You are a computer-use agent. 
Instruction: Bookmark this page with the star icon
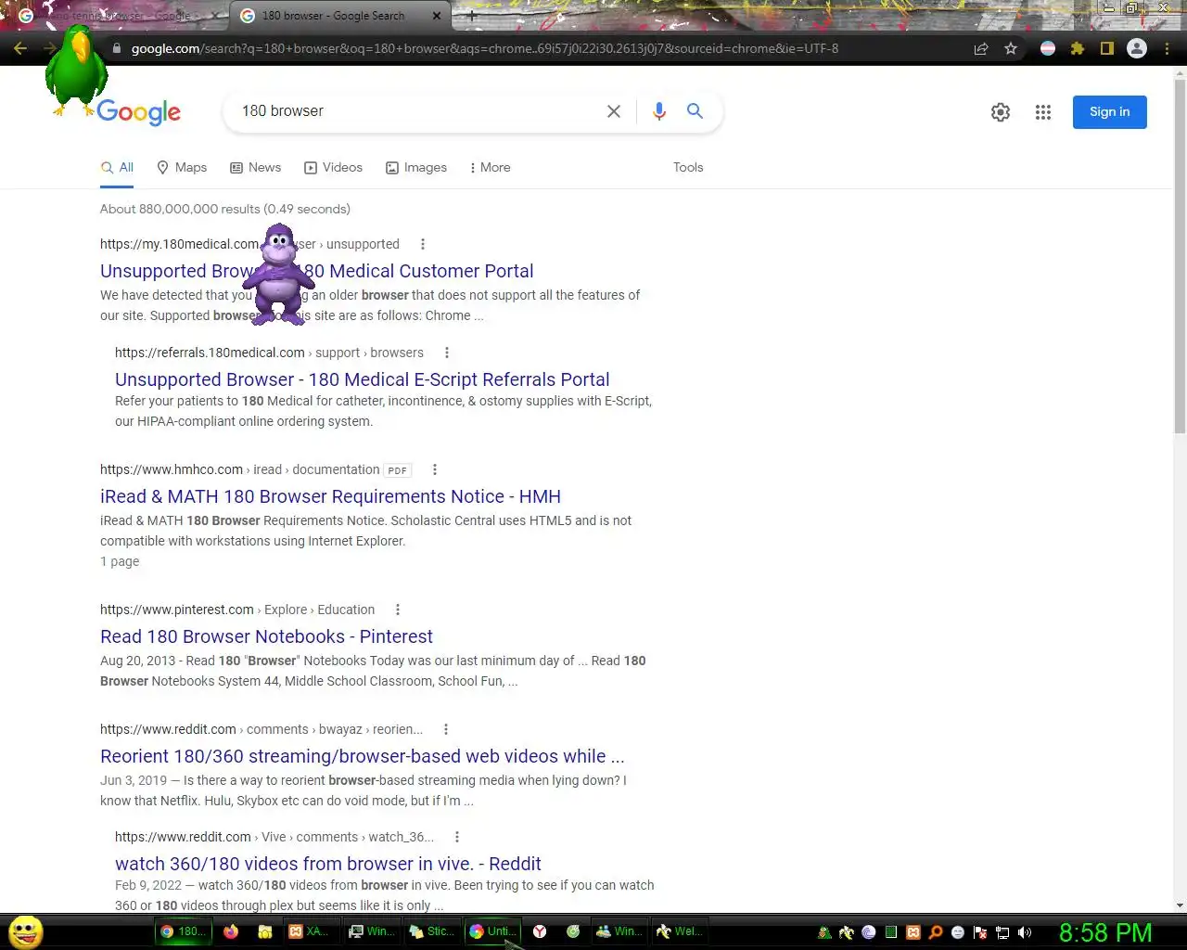point(1011,48)
